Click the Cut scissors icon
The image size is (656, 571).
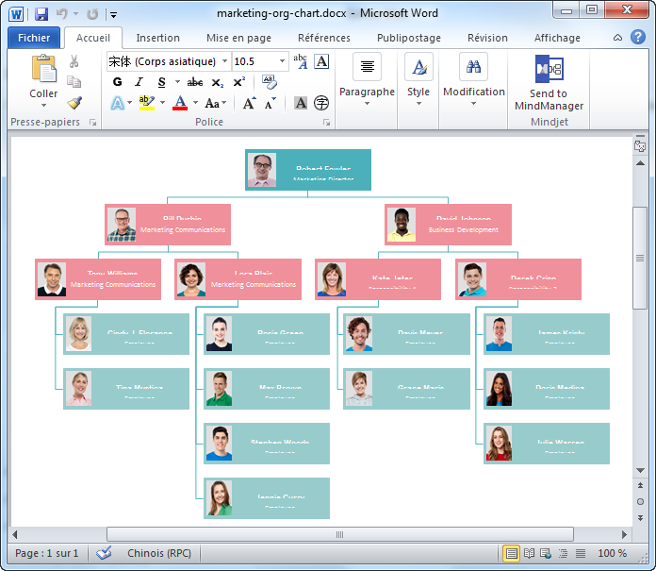tap(74, 61)
